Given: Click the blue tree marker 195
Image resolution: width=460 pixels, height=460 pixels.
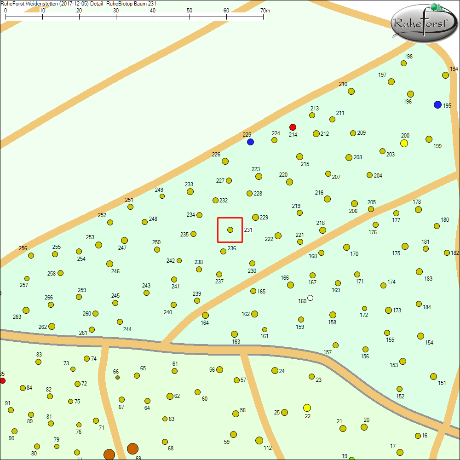Looking at the screenshot, I should pyautogui.click(x=437, y=105).
